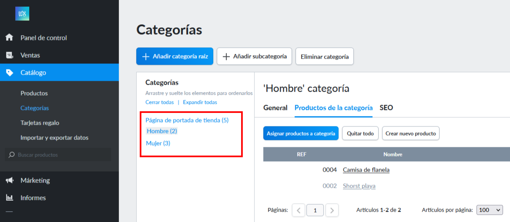
Task: Focus the Buscar productos field
Action: tap(58, 155)
